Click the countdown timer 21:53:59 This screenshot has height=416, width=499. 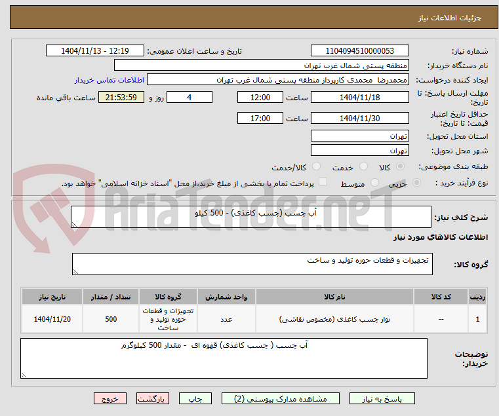(121, 98)
